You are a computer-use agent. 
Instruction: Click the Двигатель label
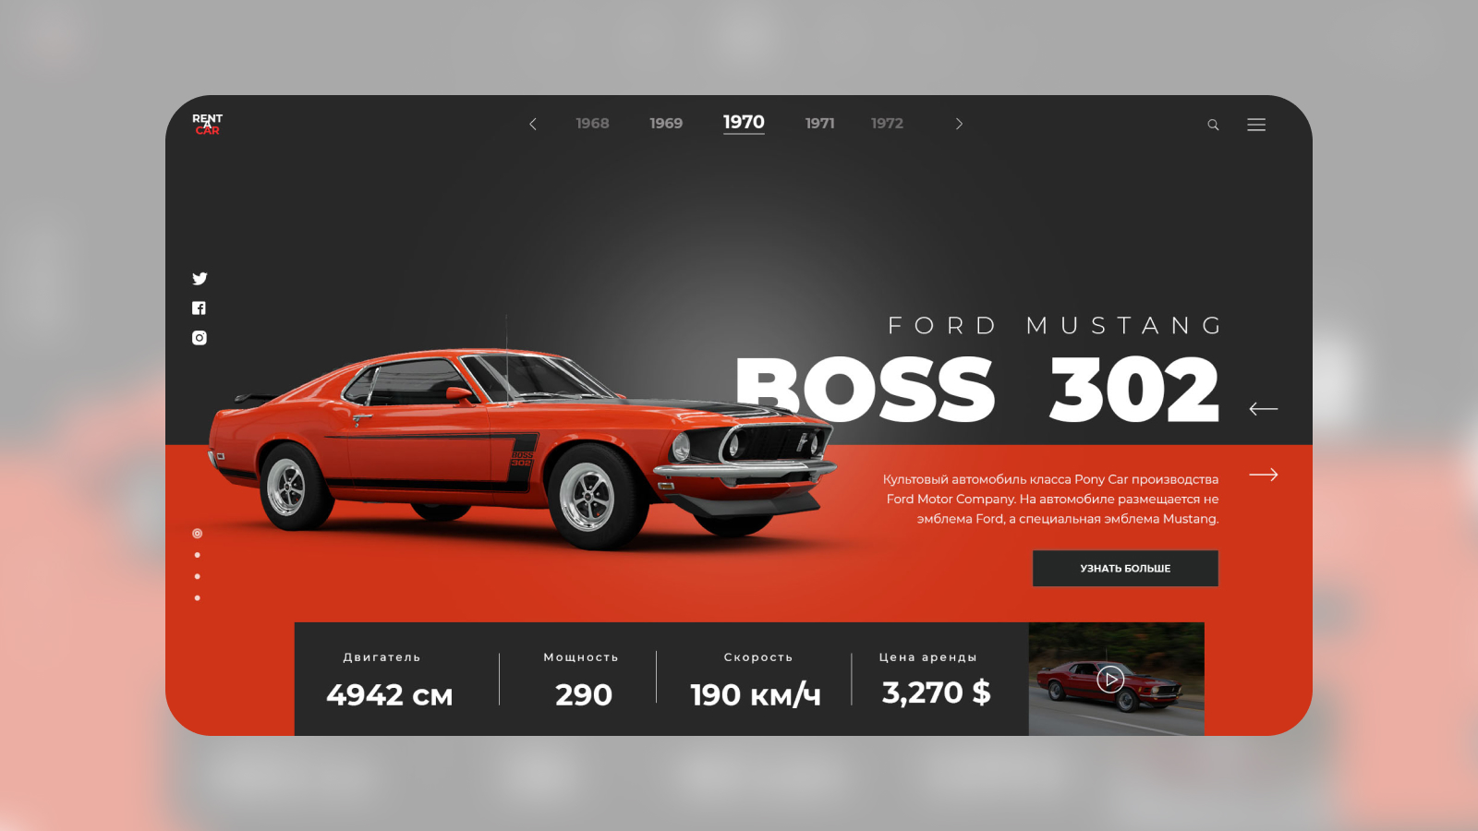(x=382, y=657)
